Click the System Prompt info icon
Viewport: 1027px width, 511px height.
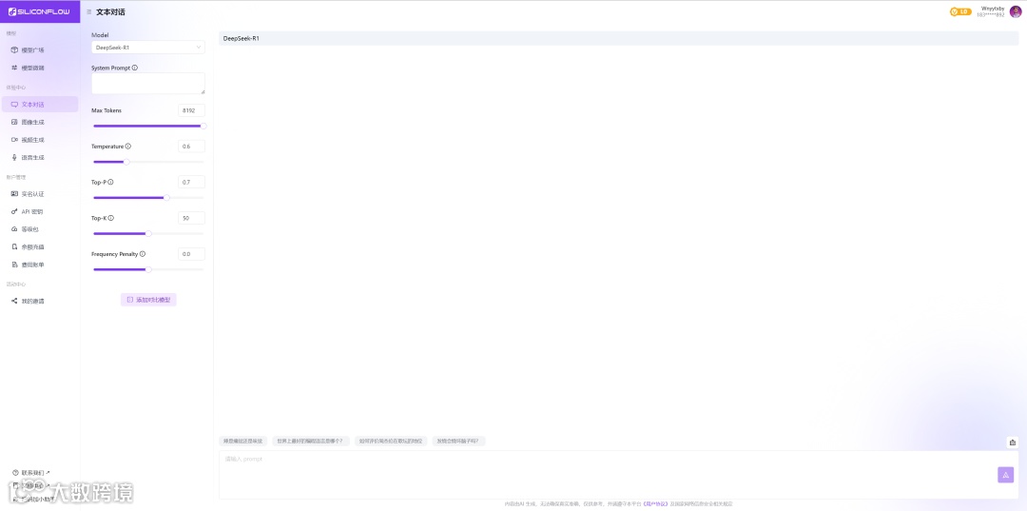point(135,68)
